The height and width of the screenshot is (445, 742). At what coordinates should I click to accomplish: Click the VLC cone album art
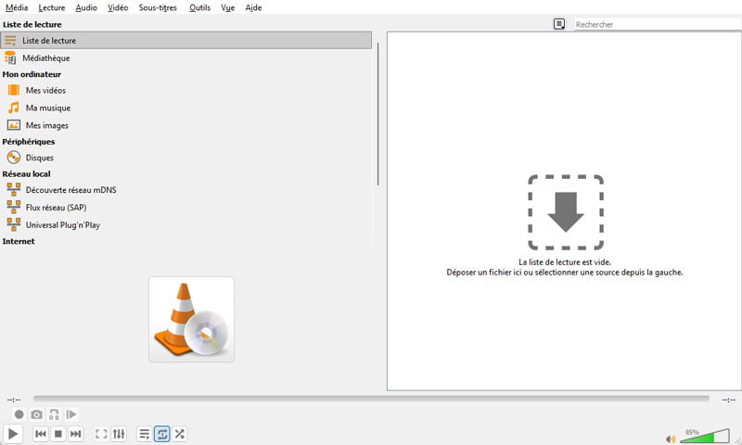pos(192,320)
